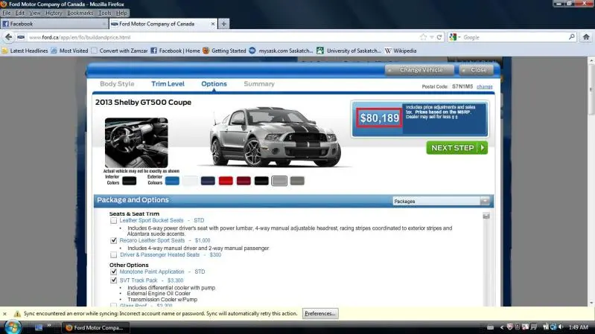Choose the bright blue exterior colour
This screenshot has width=595, height=334.
[x=172, y=181]
